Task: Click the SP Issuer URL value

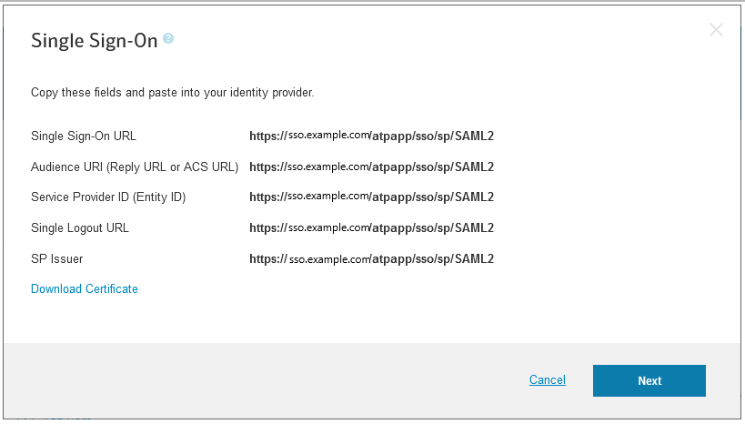Action: [371, 258]
